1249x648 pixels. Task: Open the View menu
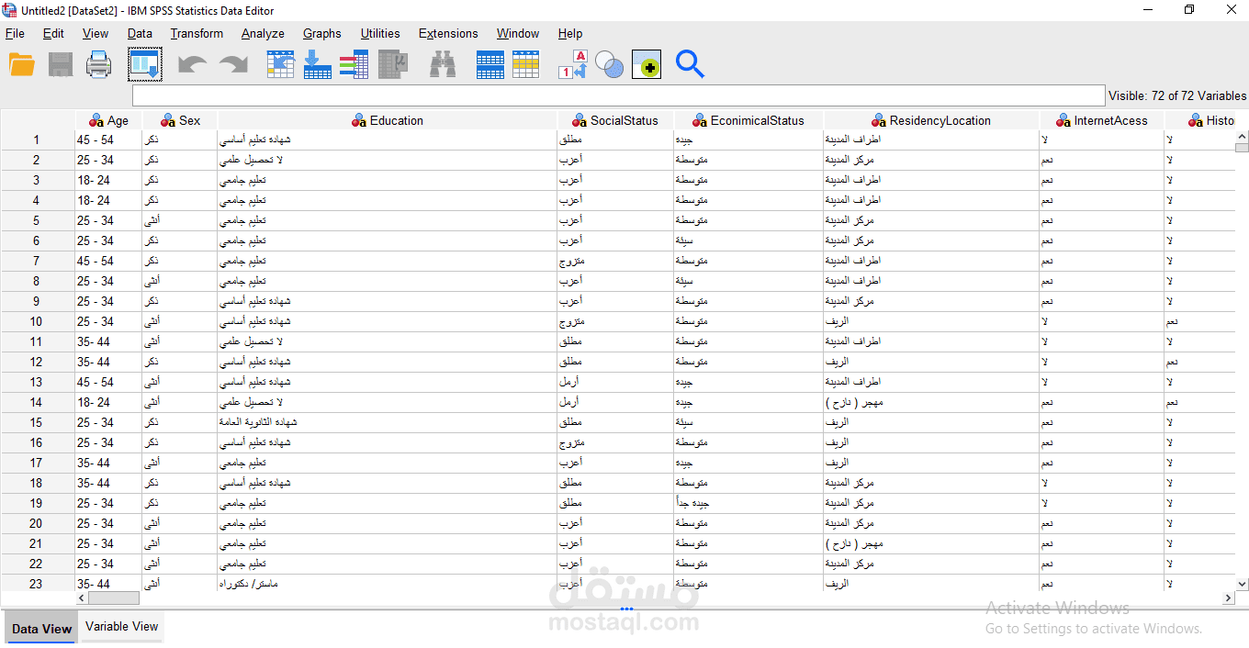[96, 33]
